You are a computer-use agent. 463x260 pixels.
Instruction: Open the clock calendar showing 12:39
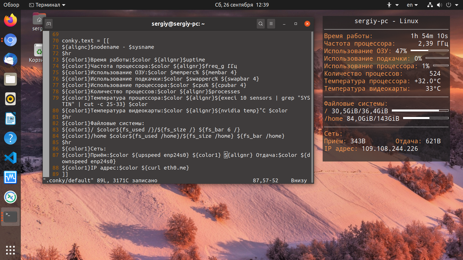tap(242, 5)
